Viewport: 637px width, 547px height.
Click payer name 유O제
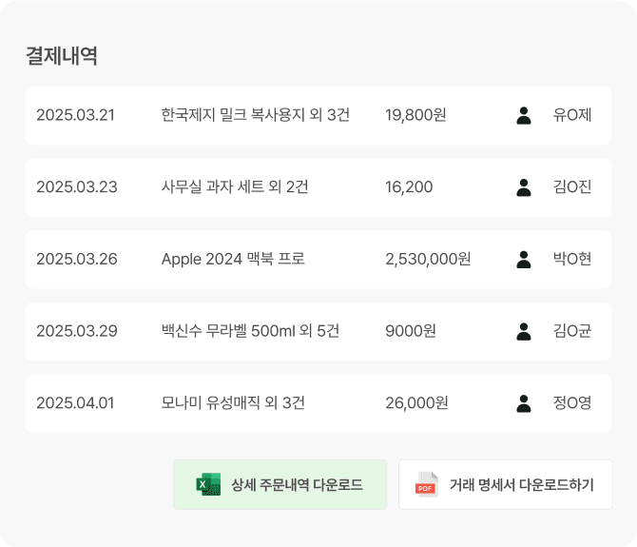572,115
